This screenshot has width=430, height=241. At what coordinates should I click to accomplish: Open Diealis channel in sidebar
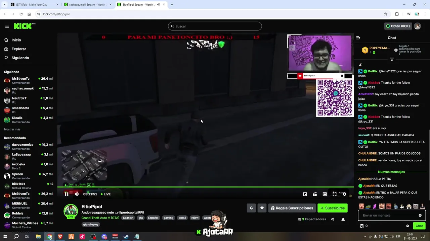(29, 120)
